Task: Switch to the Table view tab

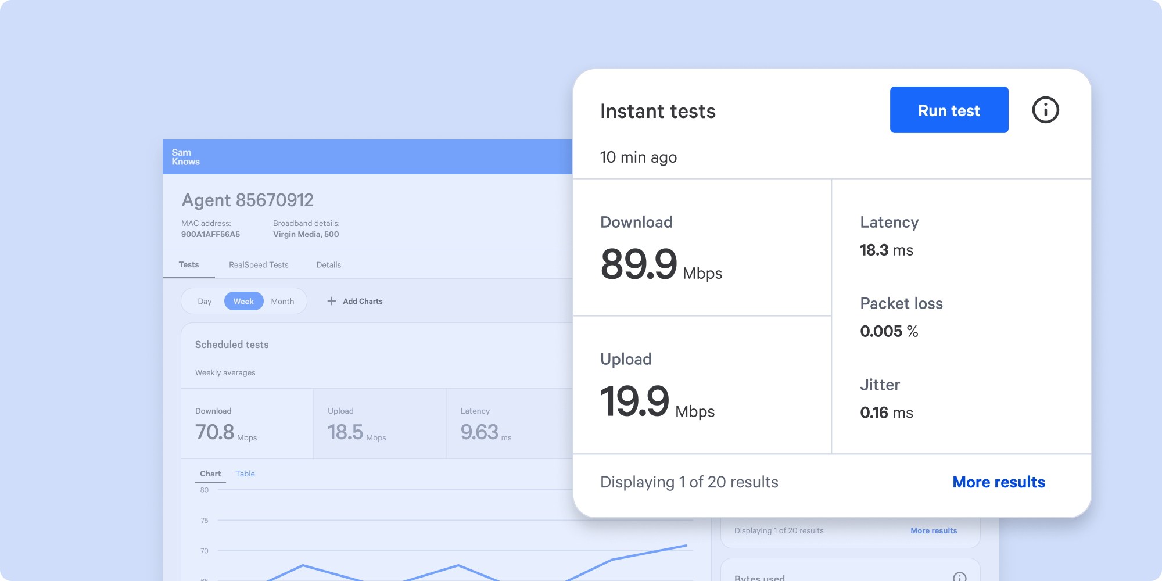Action: [245, 474]
